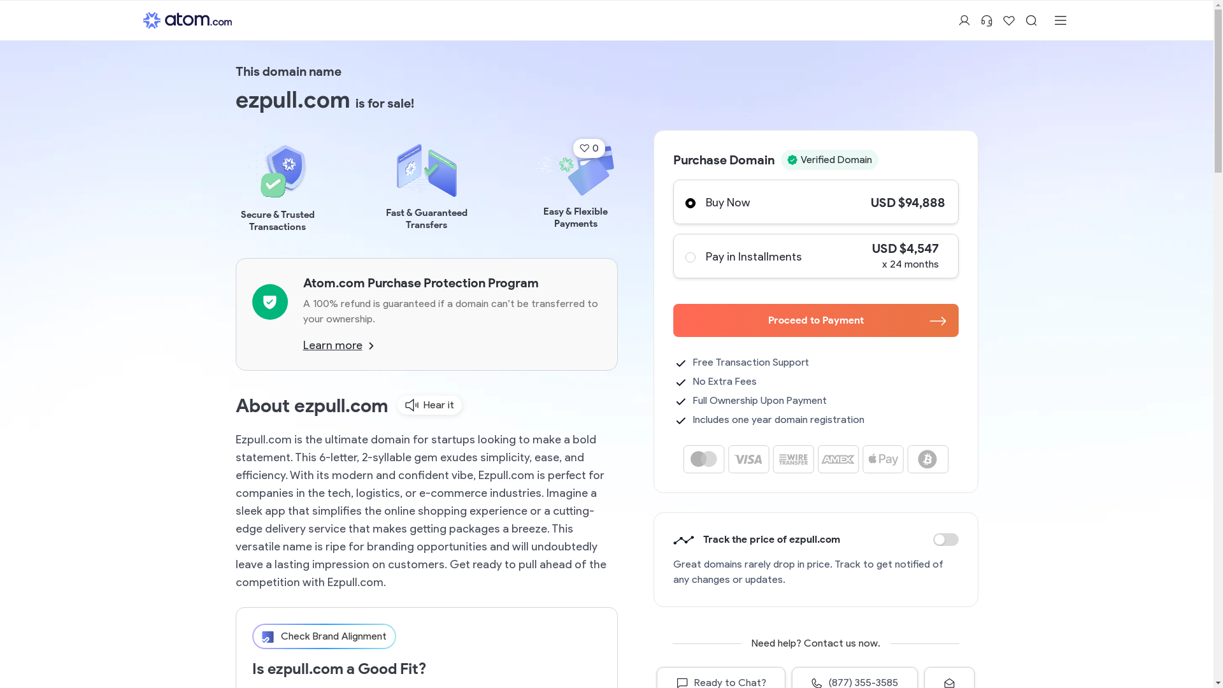The height and width of the screenshot is (688, 1223).
Task: Select the Buy Now radio option
Action: 690,203
